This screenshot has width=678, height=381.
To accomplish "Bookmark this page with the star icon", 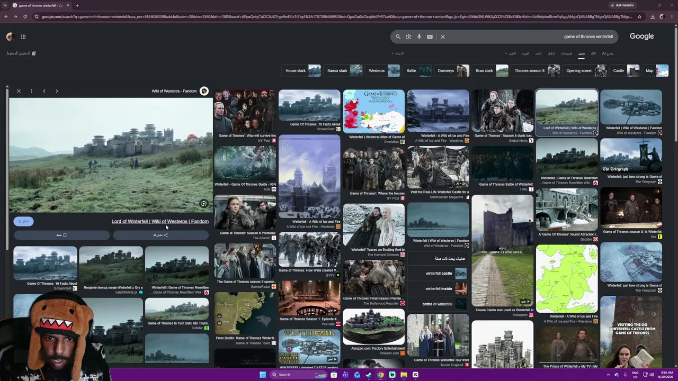I will 639,17.
